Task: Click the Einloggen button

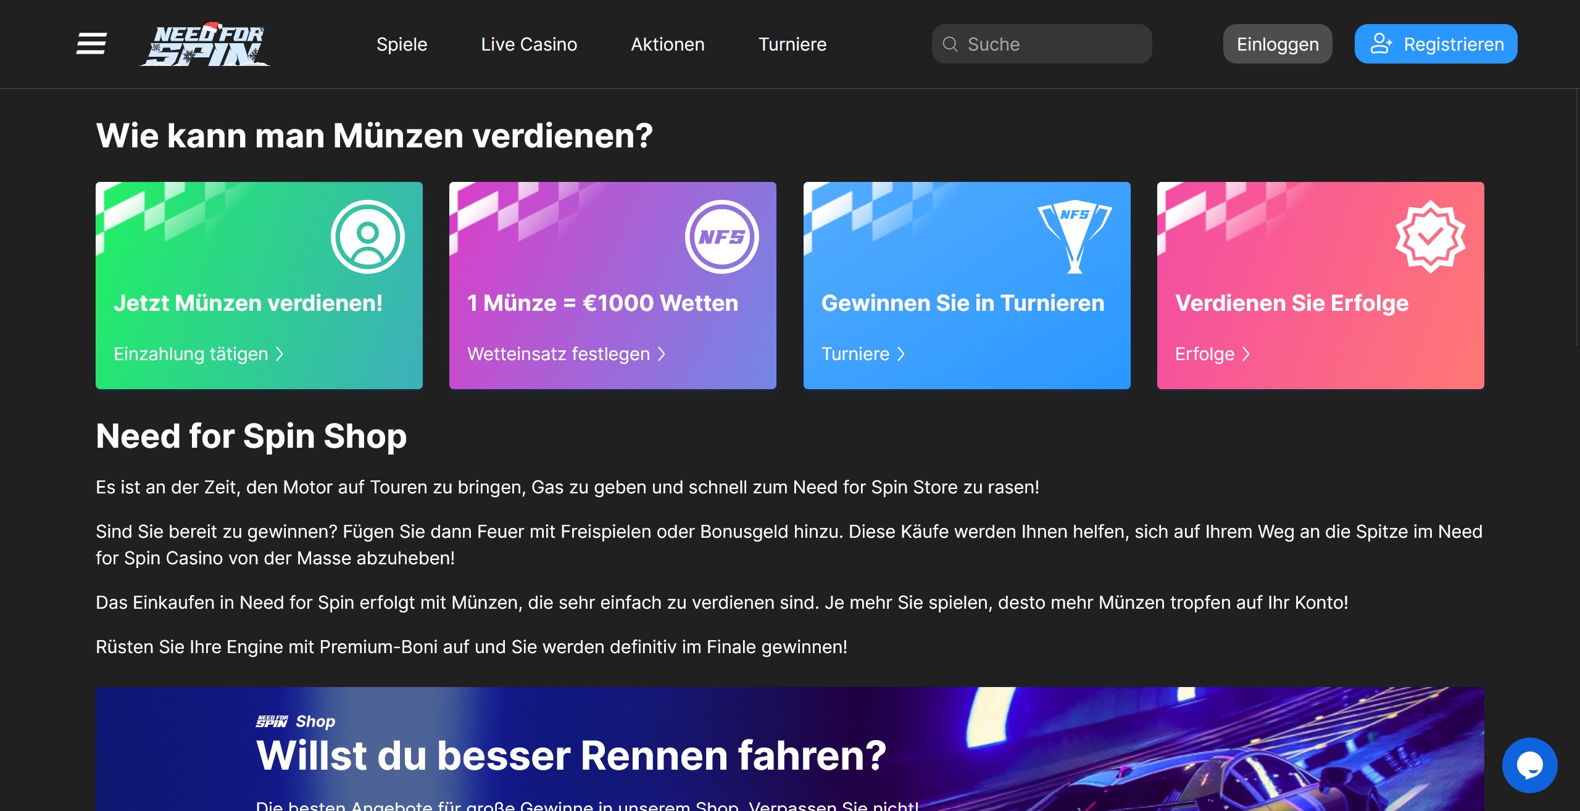Action: click(1278, 44)
